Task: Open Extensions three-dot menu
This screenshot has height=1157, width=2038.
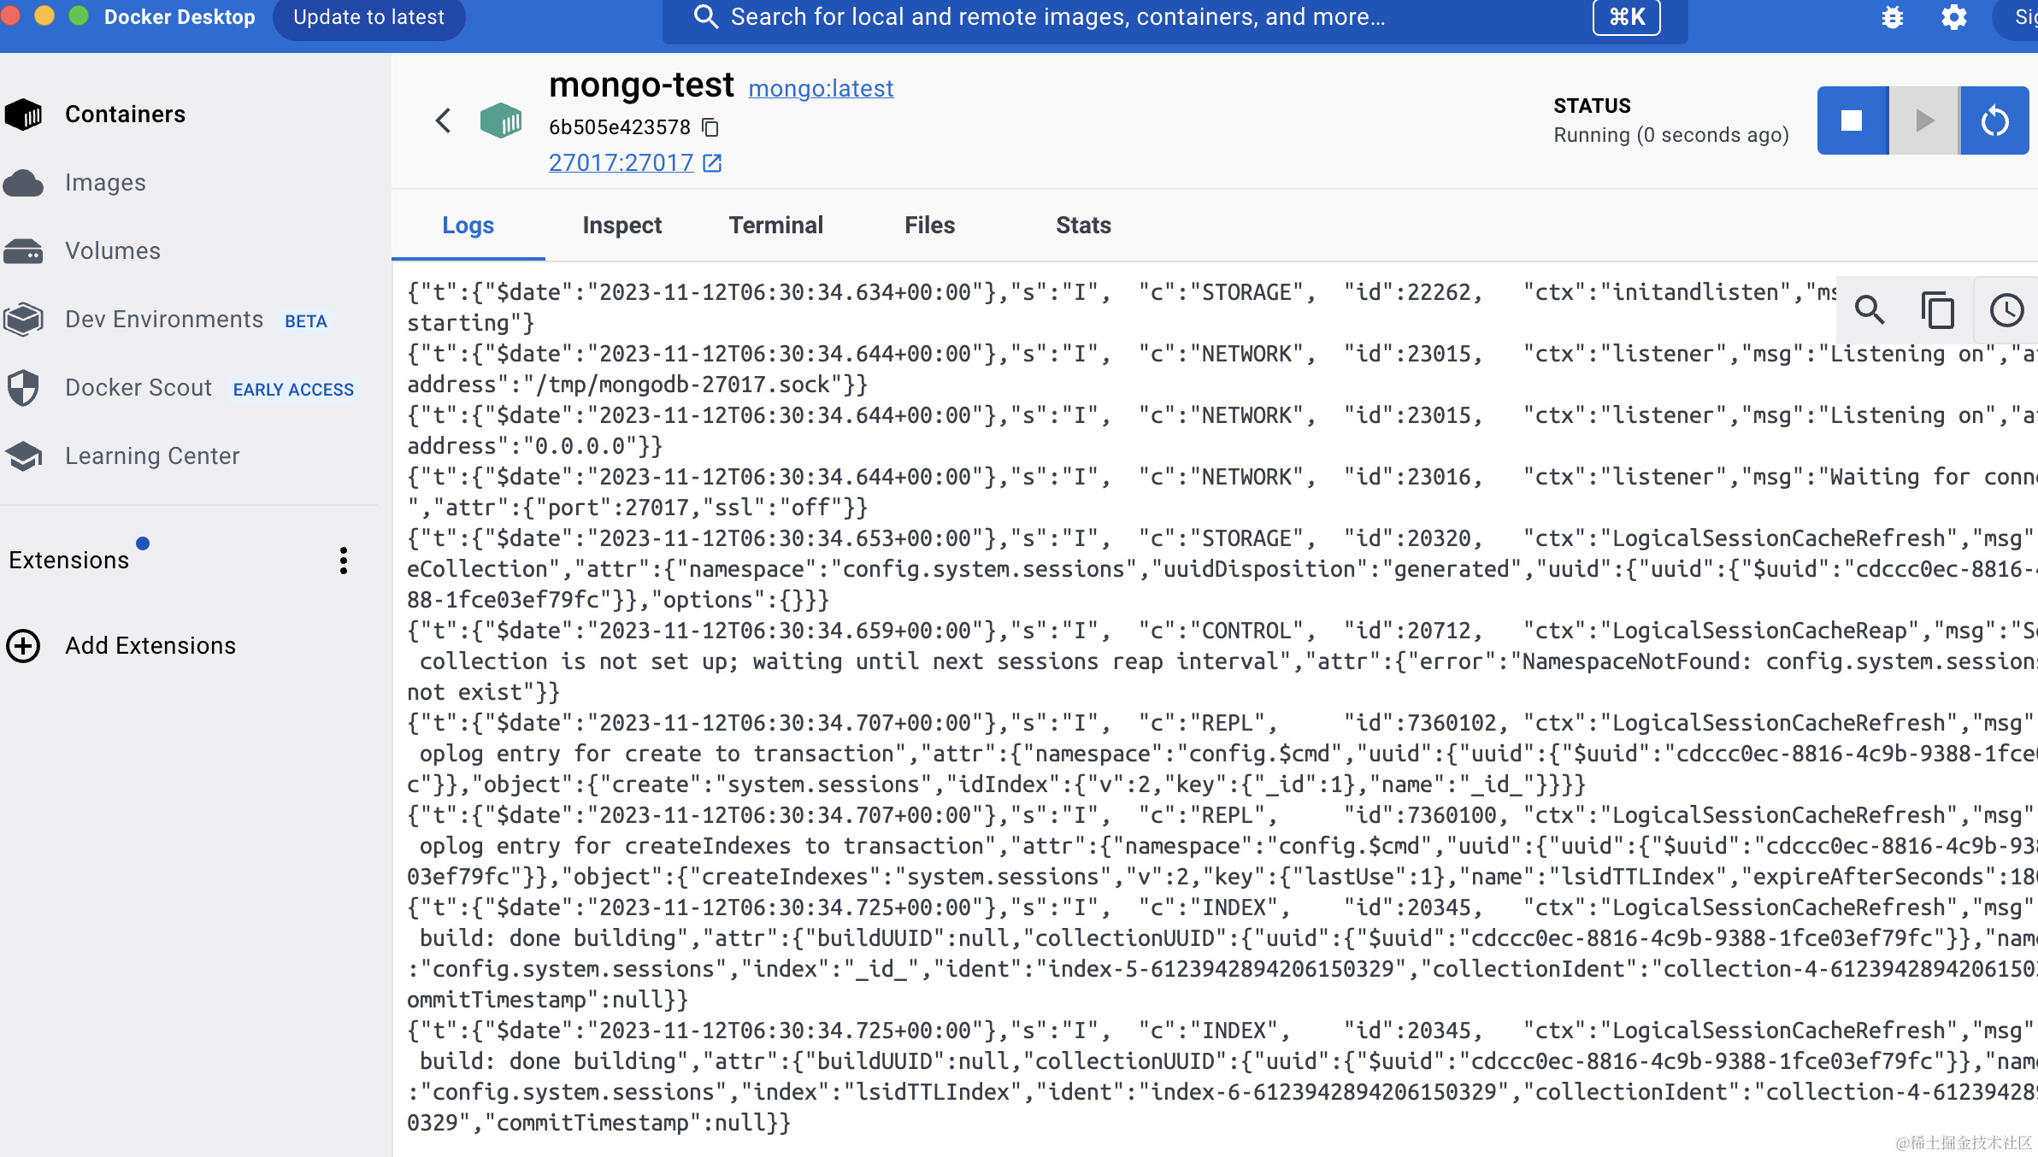Action: coord(343,561)
